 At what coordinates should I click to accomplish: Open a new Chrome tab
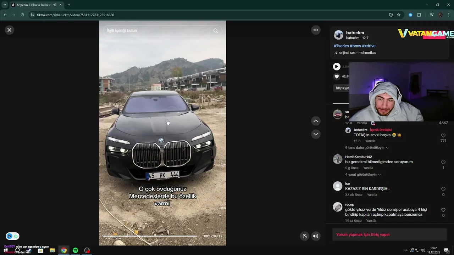[x=69, y=5]
